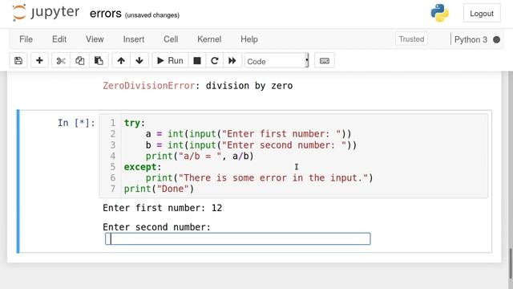The height and width of the screenshot is (289, 513).
Task: Open the Edit menu
Action: (59, 39)
